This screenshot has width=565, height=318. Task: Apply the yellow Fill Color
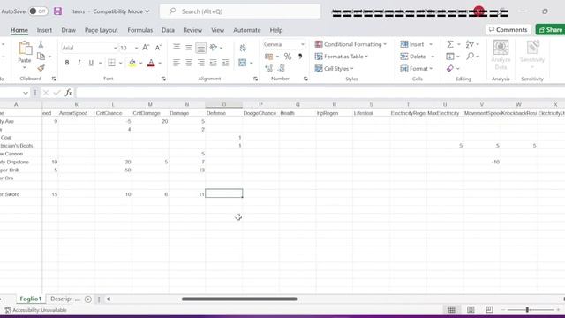click(x=132, y=63)
